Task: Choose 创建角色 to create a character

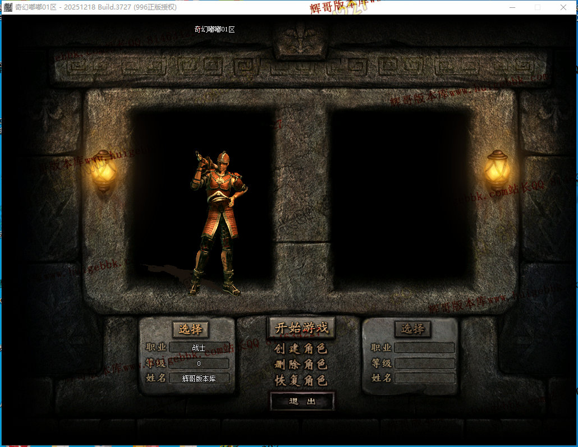Action: (x=301, y=348)
